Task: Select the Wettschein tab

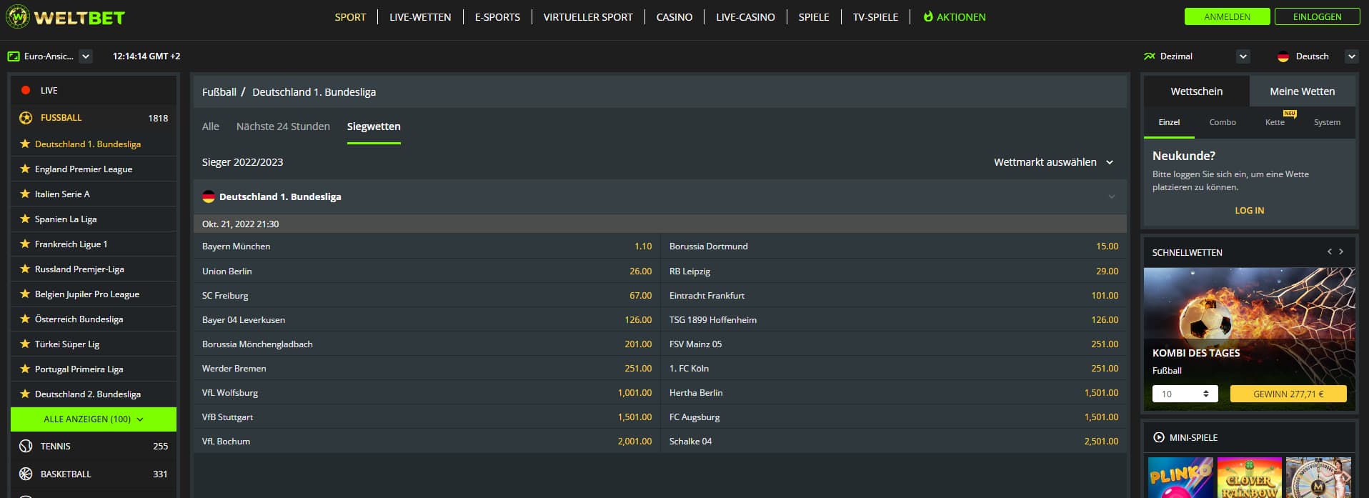Action: click(1197, 91)
